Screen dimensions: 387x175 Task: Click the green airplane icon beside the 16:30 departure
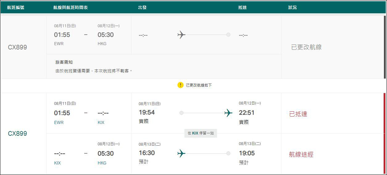click(181, 153)
